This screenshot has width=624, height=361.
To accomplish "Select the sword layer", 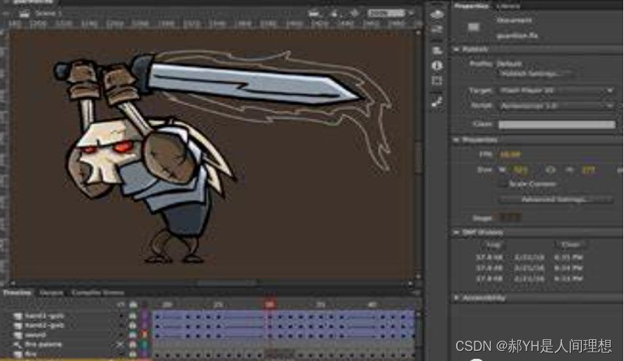I will [x=35, y=335].
